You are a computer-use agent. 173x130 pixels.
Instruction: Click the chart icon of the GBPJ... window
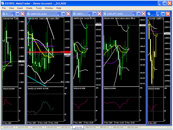74,14
